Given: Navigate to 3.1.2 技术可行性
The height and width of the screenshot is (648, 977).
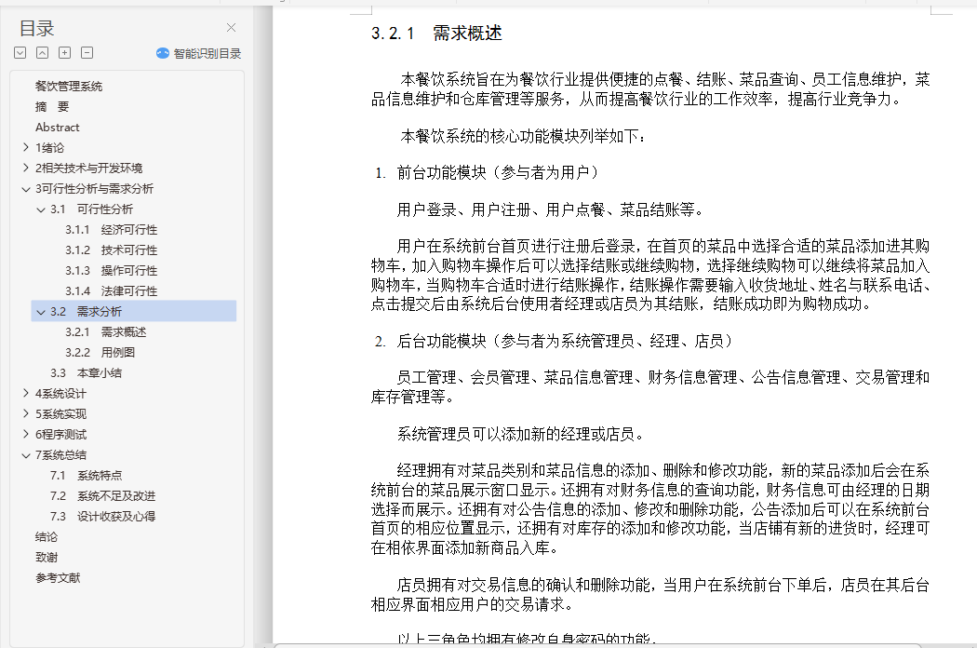Looking at the screenshot, I should tap(112, 250).
